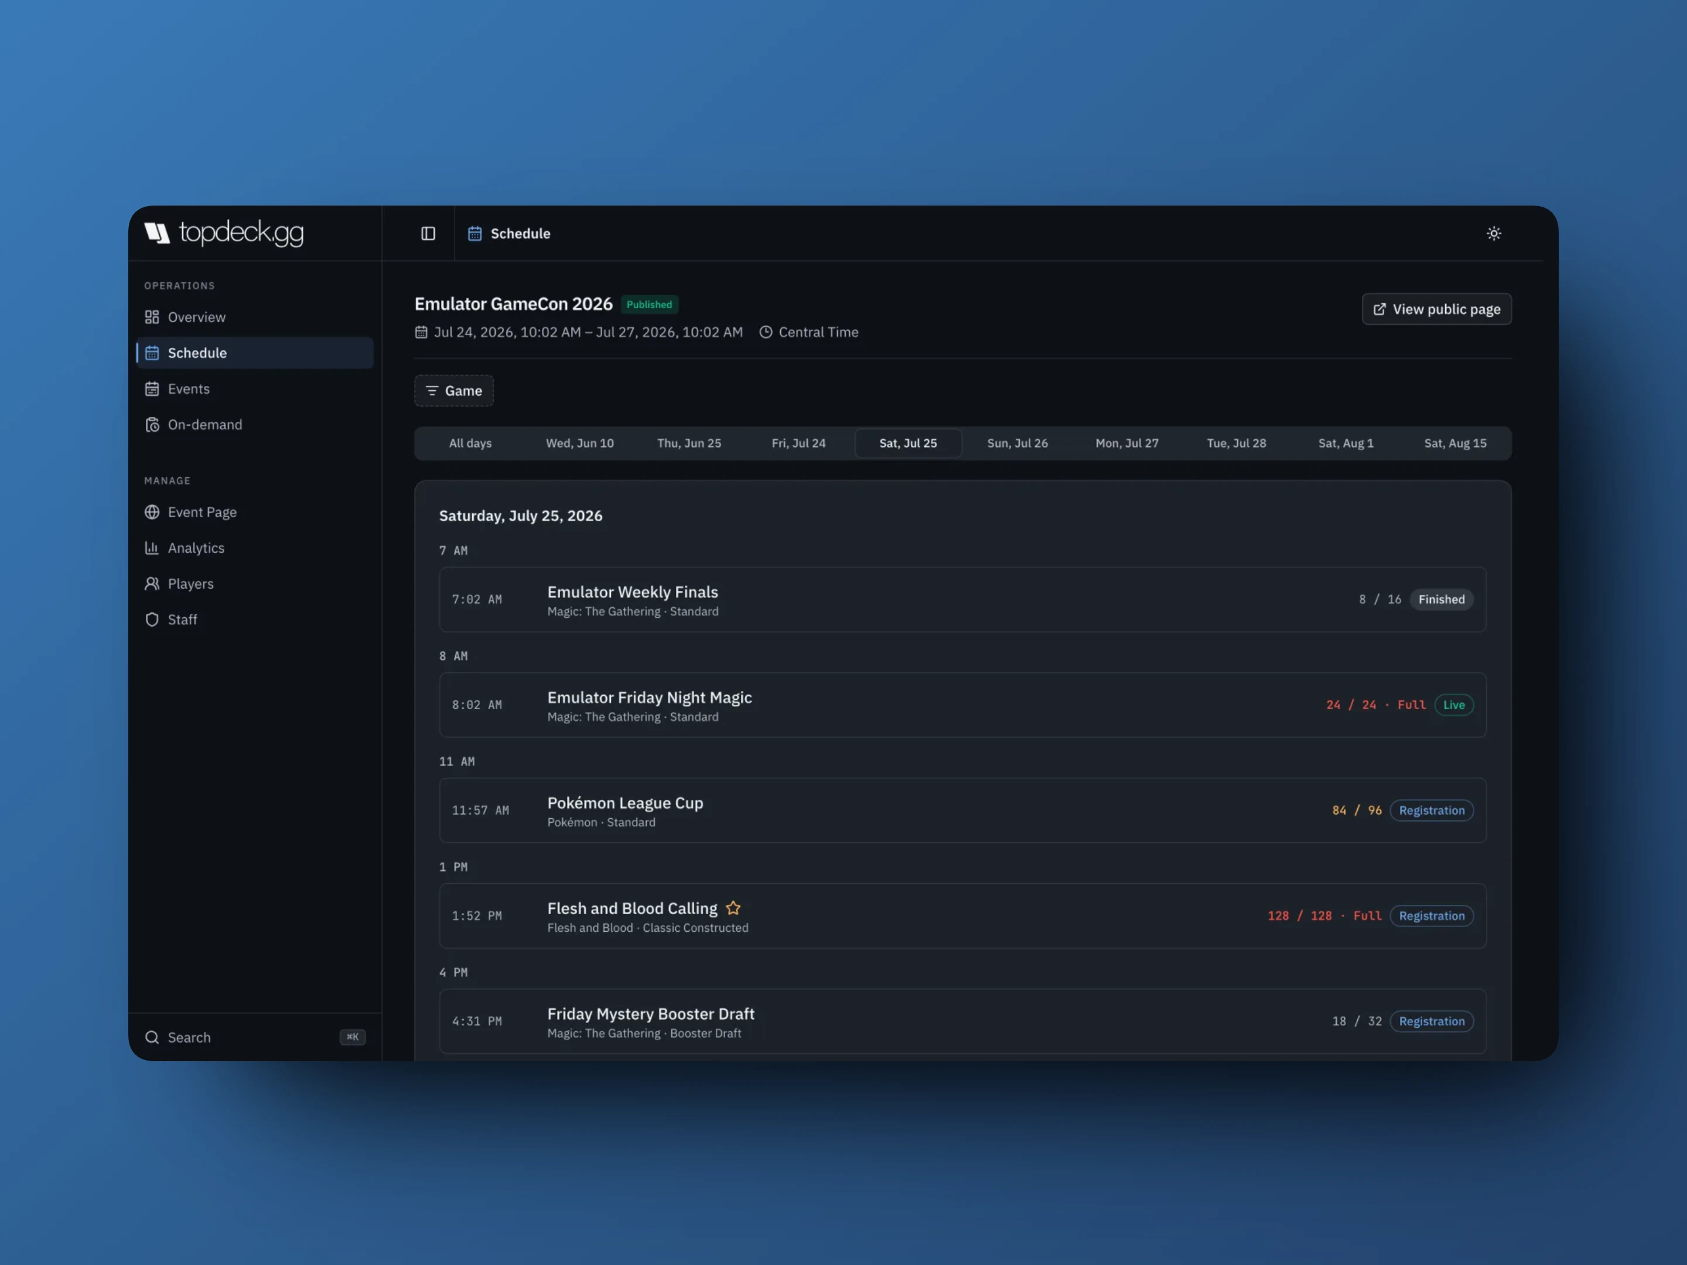Viewport: 1687px width, 1265px height.
Task: Click the 1:52 PM start time
Action: tap(477, 916)
